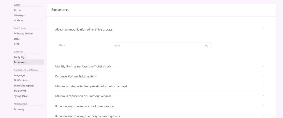Select VPN in the sidebar
283x118 pixels.
(16, 44)
